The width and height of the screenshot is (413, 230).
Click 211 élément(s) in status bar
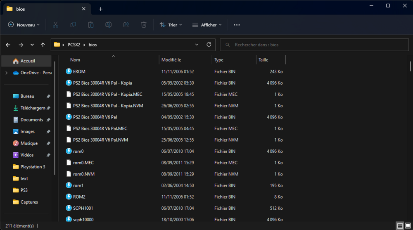19,226
